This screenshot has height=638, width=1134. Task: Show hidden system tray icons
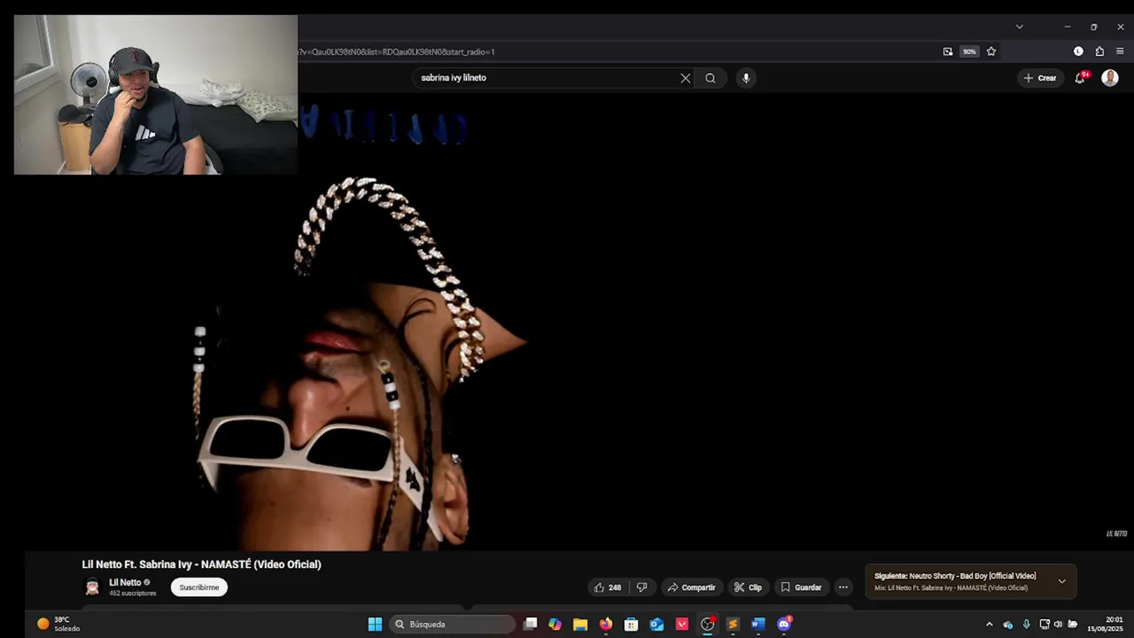(x=990, y=625)
